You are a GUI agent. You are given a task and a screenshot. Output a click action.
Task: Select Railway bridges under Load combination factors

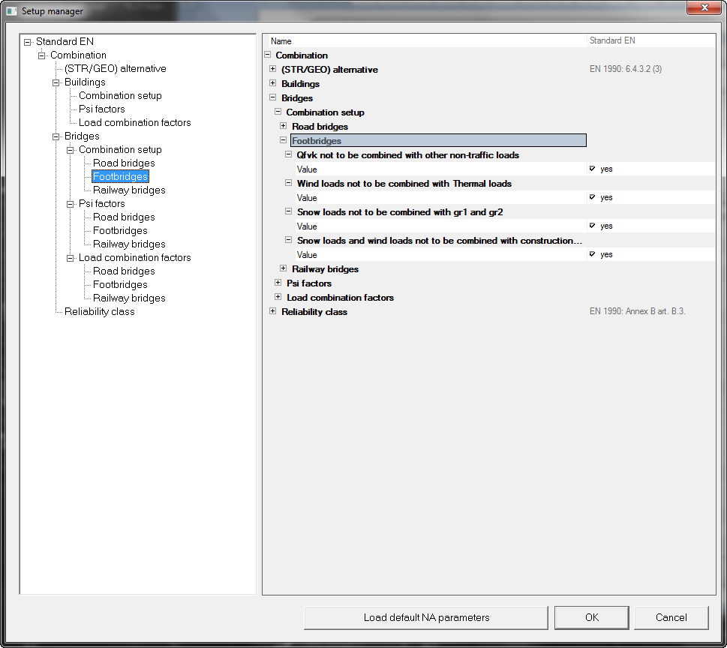point(129,298)
